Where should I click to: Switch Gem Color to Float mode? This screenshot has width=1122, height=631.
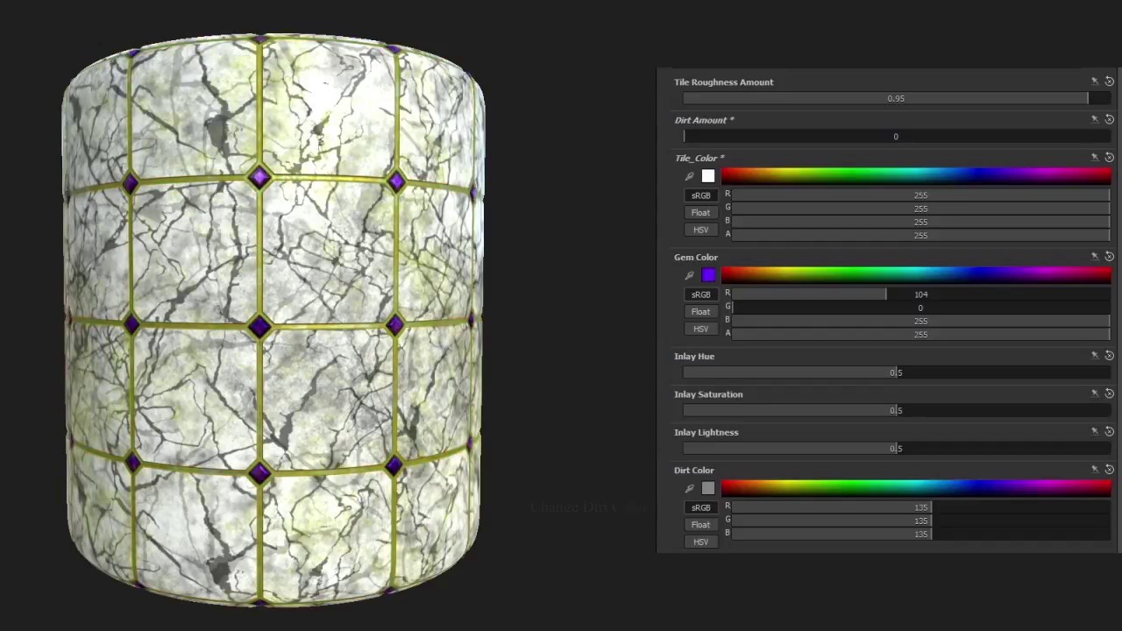(x=700, y=311)
